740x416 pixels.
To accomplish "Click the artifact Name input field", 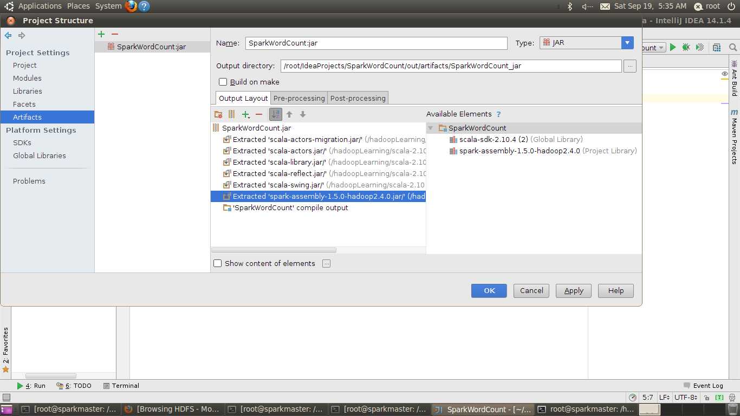I will [377, 43].
